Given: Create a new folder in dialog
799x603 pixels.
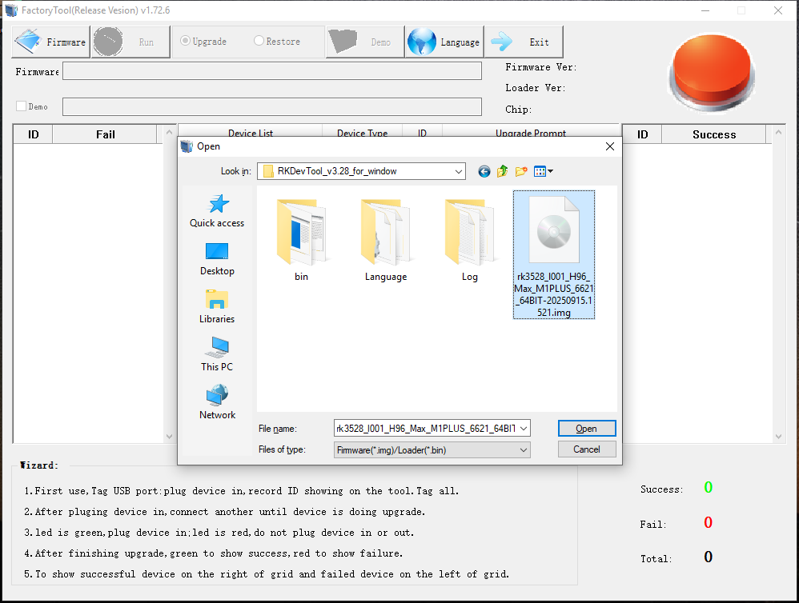Looking at the screenshot, I should click(521, 171).
